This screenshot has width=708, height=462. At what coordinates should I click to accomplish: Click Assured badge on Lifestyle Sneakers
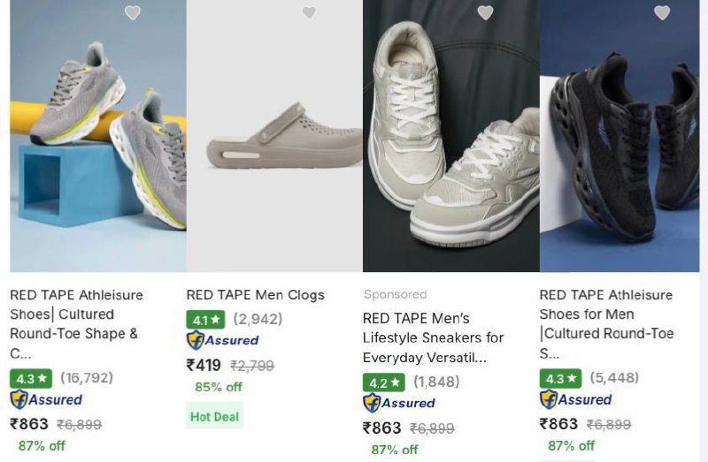399,403
